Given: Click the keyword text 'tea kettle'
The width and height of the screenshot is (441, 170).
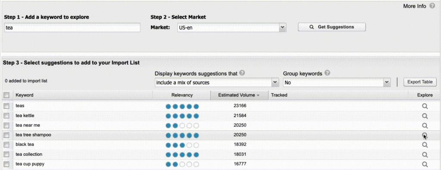Looking at the screenshot, I should point(25,115).
